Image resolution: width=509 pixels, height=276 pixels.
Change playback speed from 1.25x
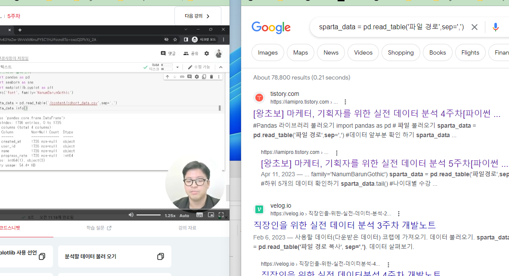click(170, 215)
